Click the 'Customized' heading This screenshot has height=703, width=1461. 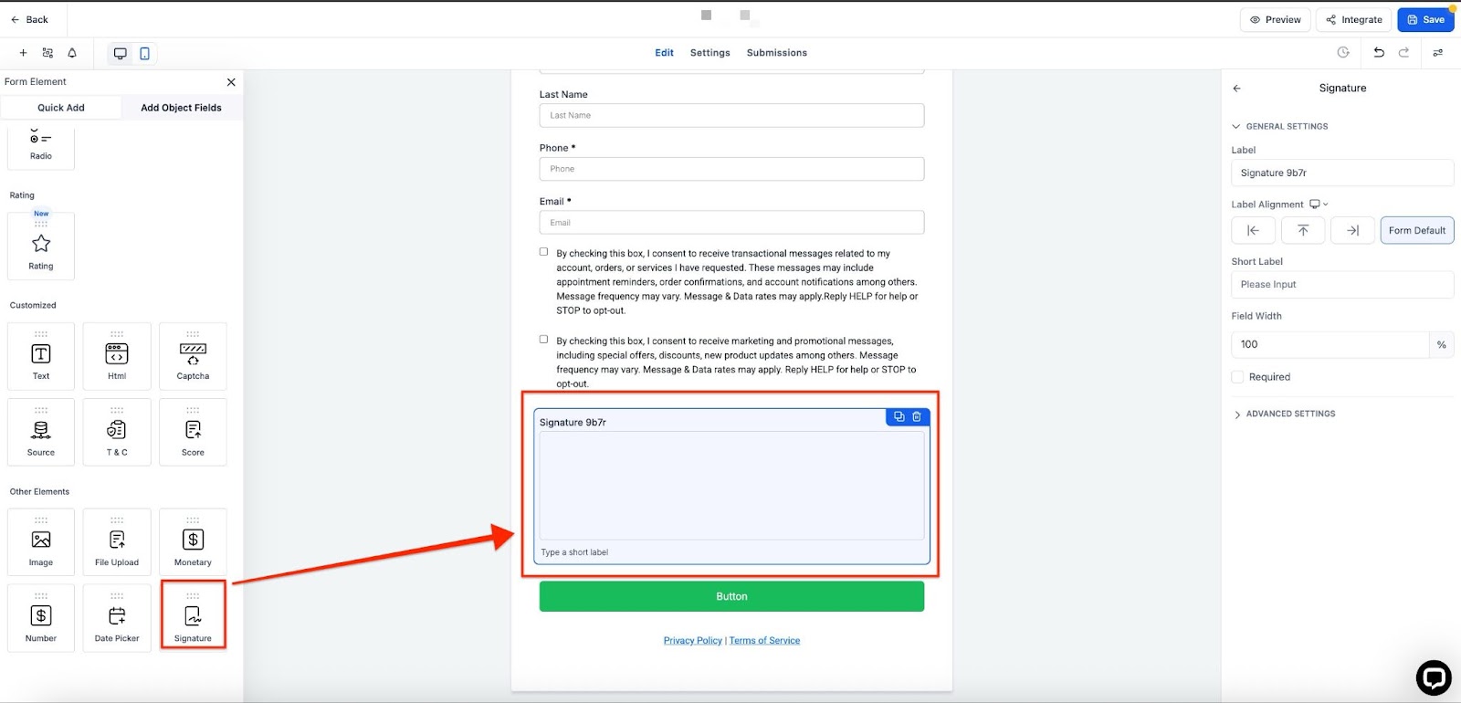33,306
